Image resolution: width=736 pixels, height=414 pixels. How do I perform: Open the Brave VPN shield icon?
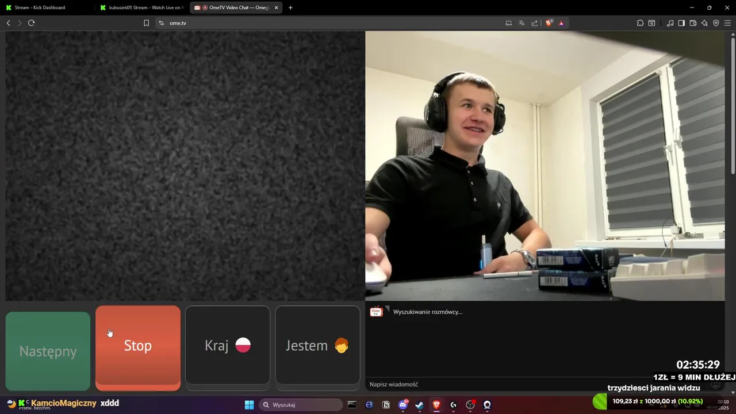[x=716, y=23]
